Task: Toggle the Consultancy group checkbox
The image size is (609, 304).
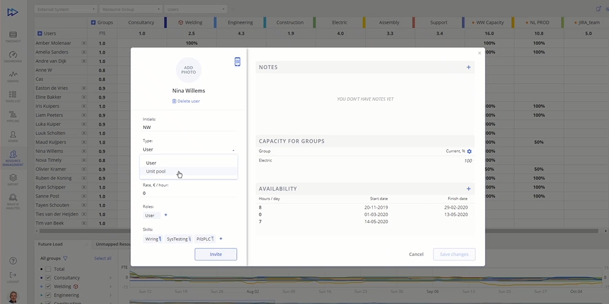Action: [49, 278]
